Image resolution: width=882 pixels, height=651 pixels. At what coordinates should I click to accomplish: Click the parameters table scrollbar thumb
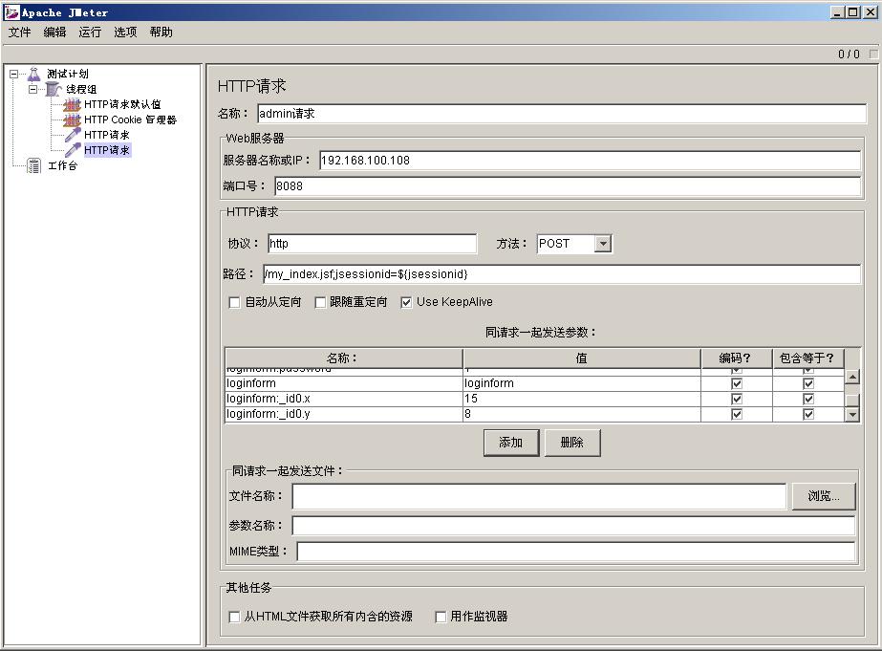pyautogui.click(x=852, y=400)
